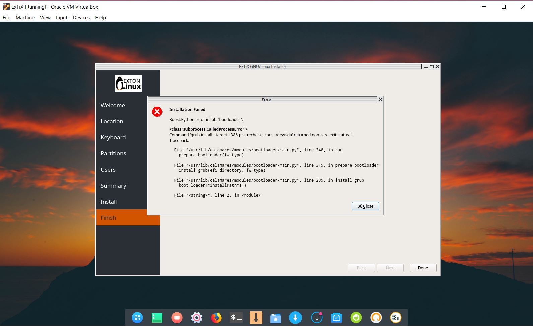
Task: Minimize the VirtualBox window
Action: click(484, 7)
